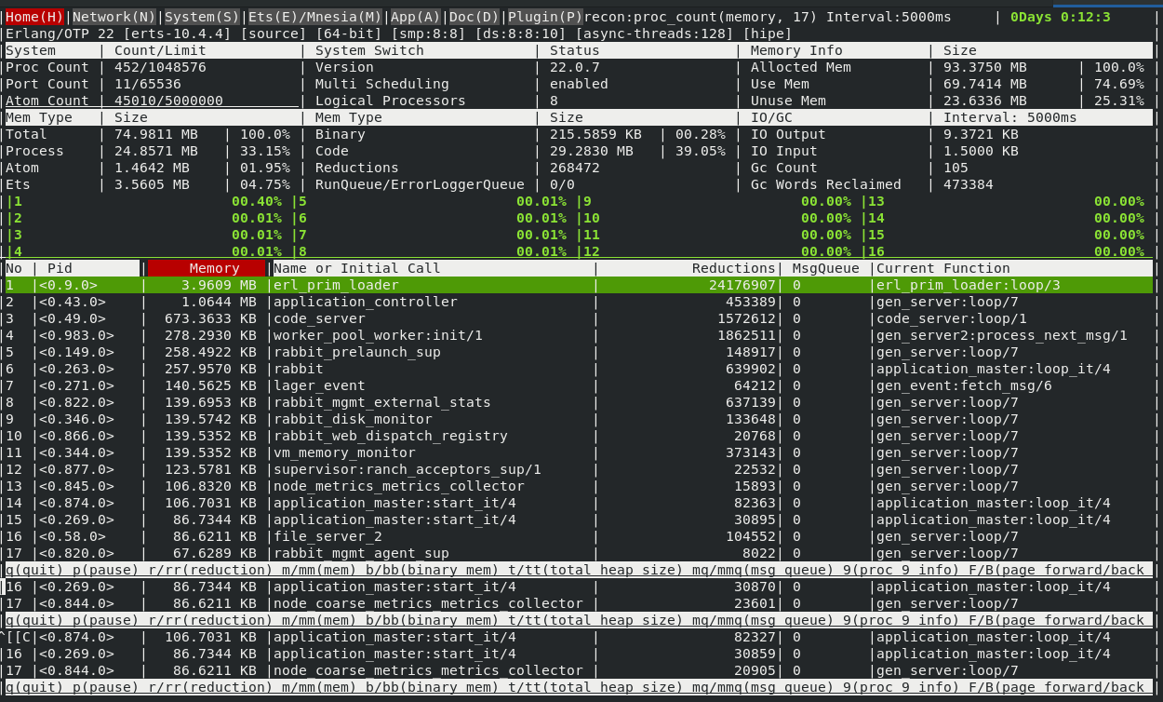1163x702 pixels.
Task: Open the Home(H) tab
Action: tap(35, 17)
